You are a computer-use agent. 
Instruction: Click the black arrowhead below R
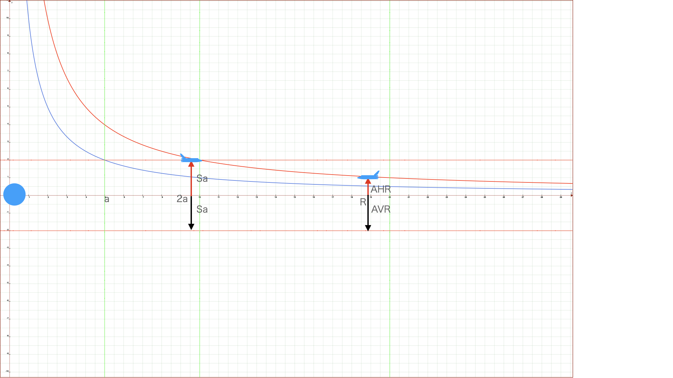pos(368,228)
